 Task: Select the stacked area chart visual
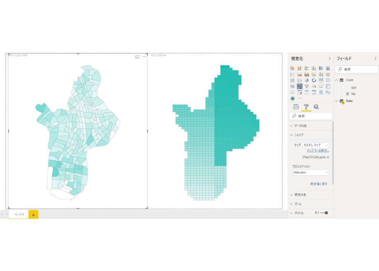point(307,74)
